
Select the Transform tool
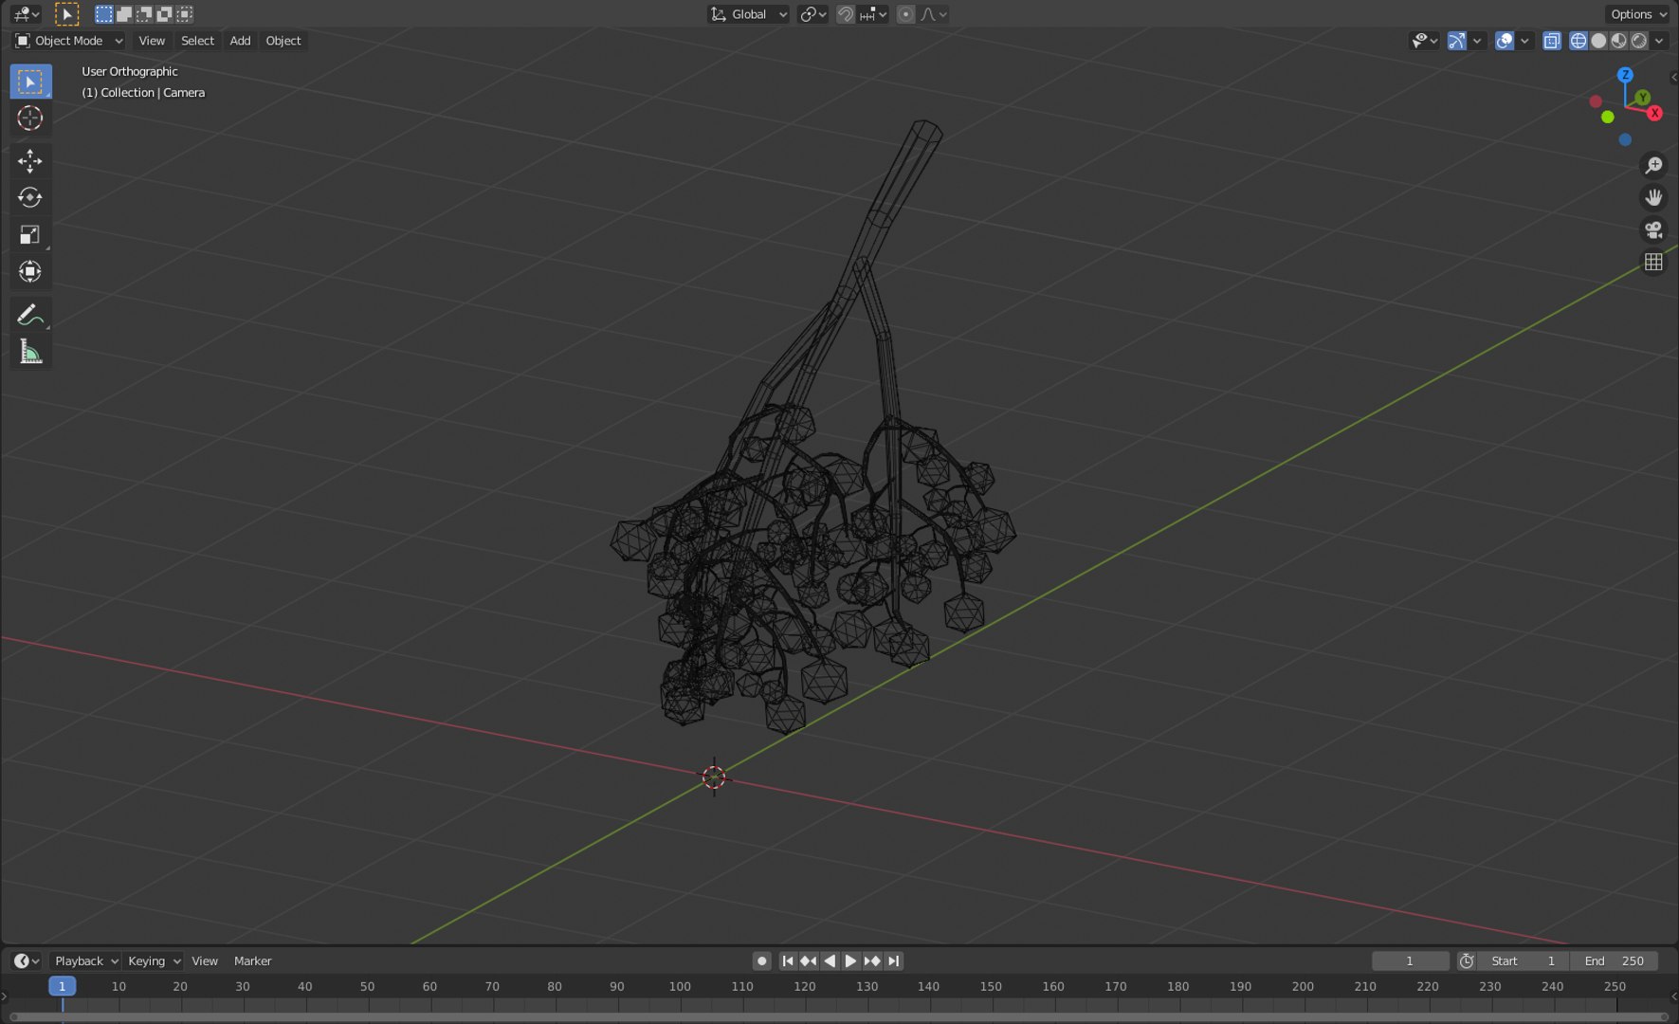30,272
